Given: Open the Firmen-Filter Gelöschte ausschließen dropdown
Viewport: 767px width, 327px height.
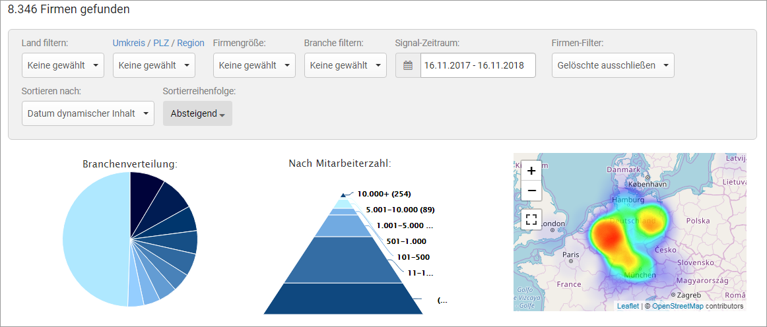Looking at the screenshot, I should pyautogui.click(x=613, y=65).
